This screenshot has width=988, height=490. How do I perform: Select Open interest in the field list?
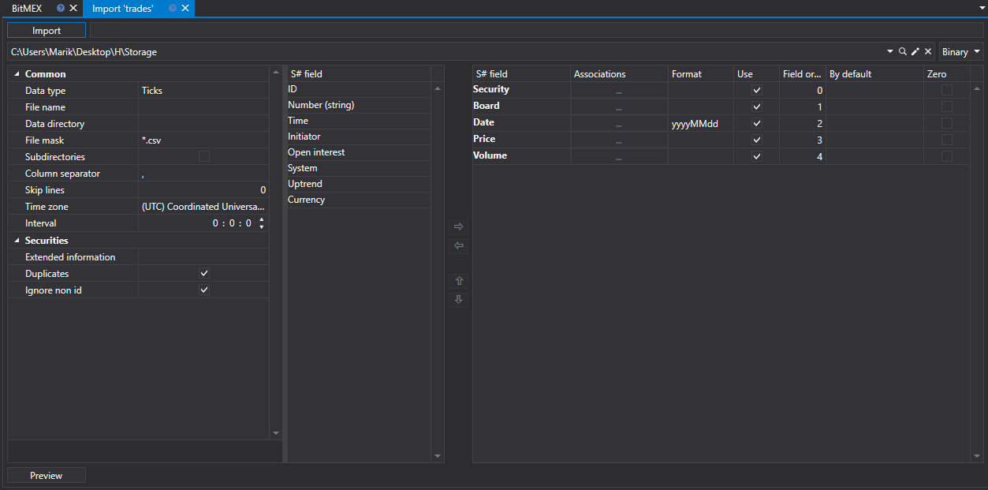coord(358,152)
